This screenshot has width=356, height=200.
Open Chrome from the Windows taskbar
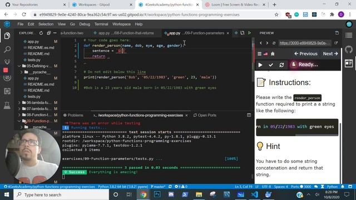[143, 194]
